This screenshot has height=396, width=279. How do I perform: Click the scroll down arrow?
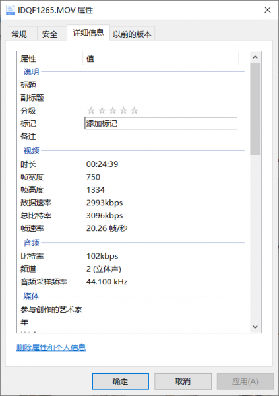[x=255, y=327]
